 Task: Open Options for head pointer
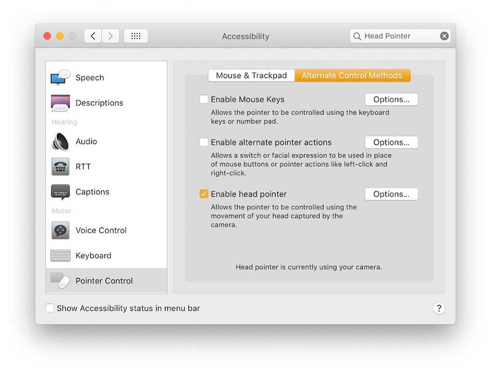(391, 194)
